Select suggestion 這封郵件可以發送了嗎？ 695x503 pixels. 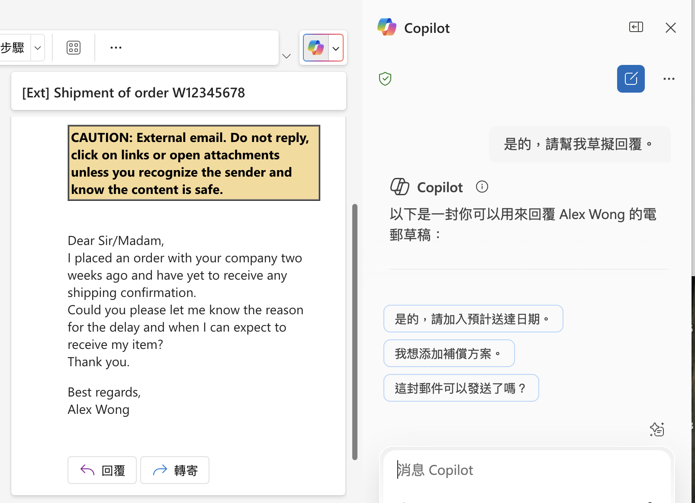(461, 388)
